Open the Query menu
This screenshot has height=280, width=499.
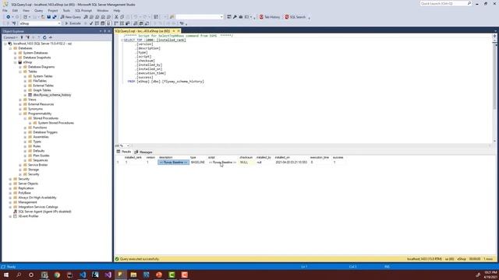pyautogui.click(x=38, y=10)
